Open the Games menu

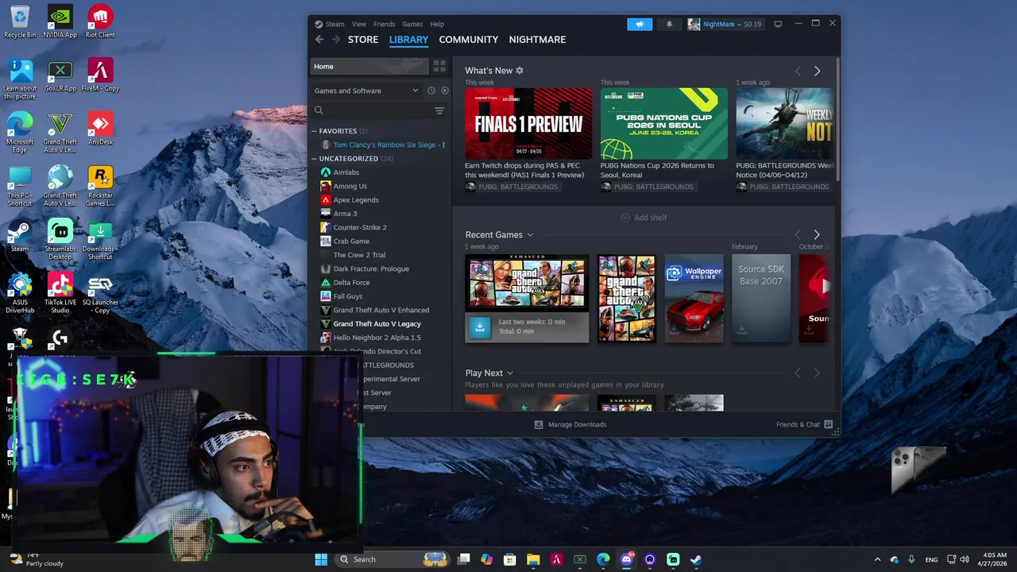(x=412, y=24)
